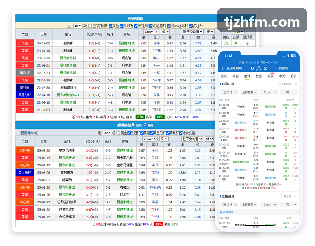315x246 pixels.
Task: Switch to the 串关 tab on phone
Action: pyautogui.click(x=282, y=76)
